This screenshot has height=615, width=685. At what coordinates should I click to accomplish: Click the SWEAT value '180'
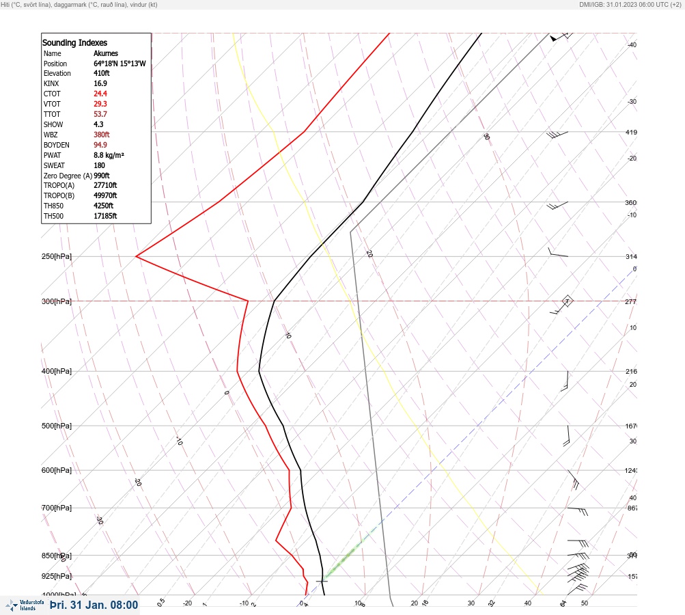click(99, 165)
